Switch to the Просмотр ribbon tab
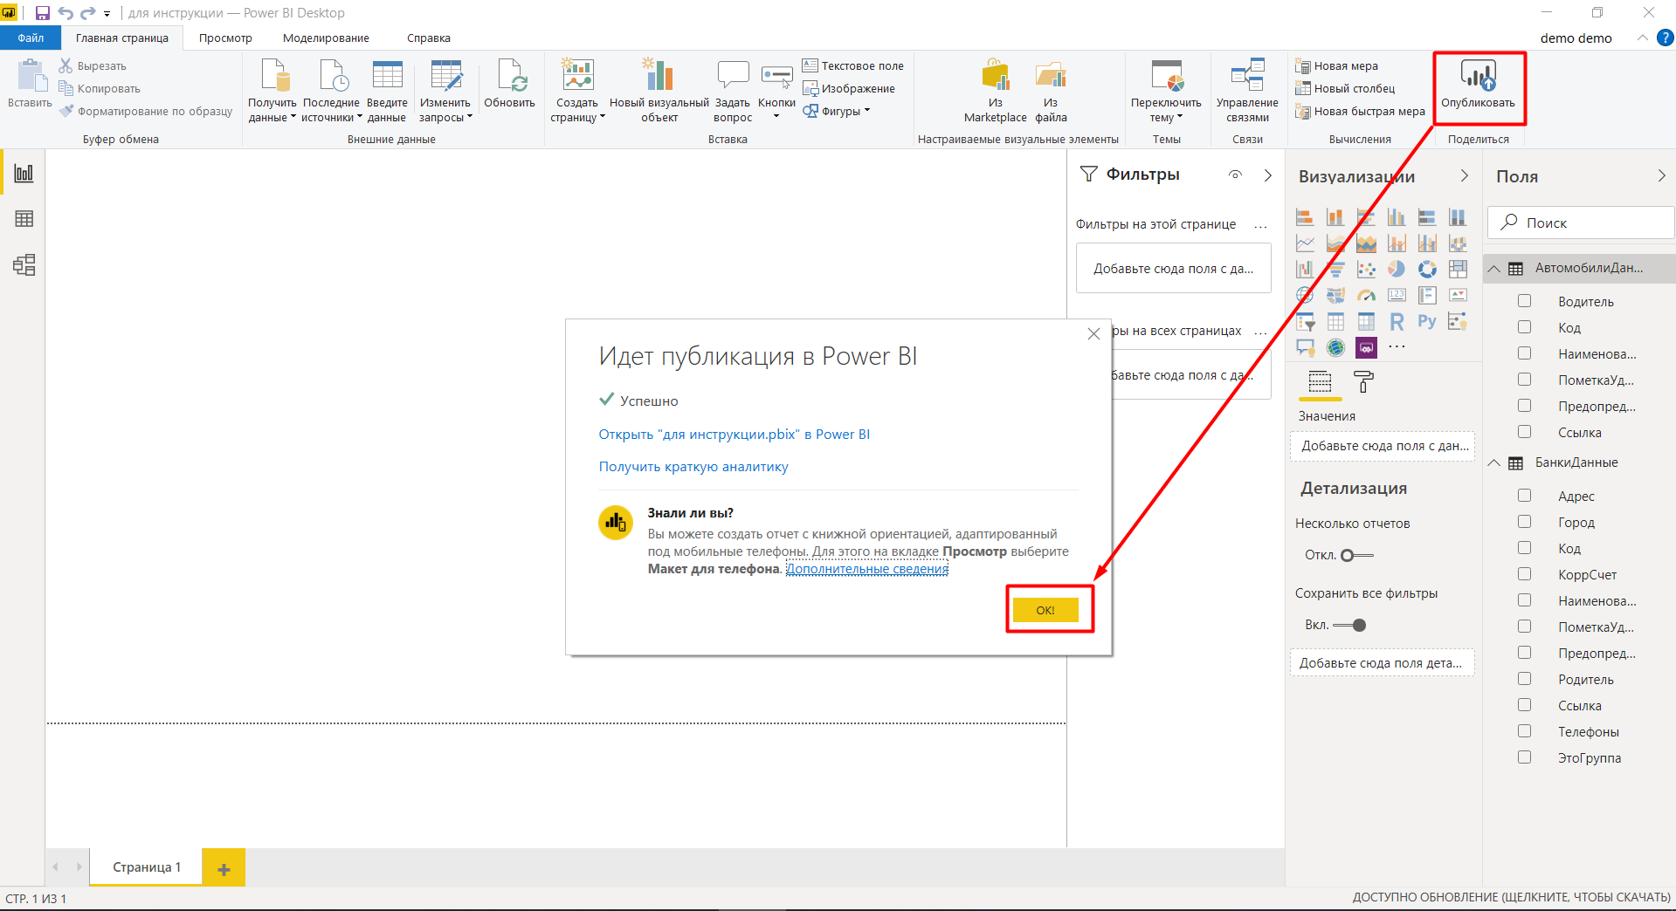This screenshot has width=1676, height=911. pyautogui.click(x=225, y=38)
